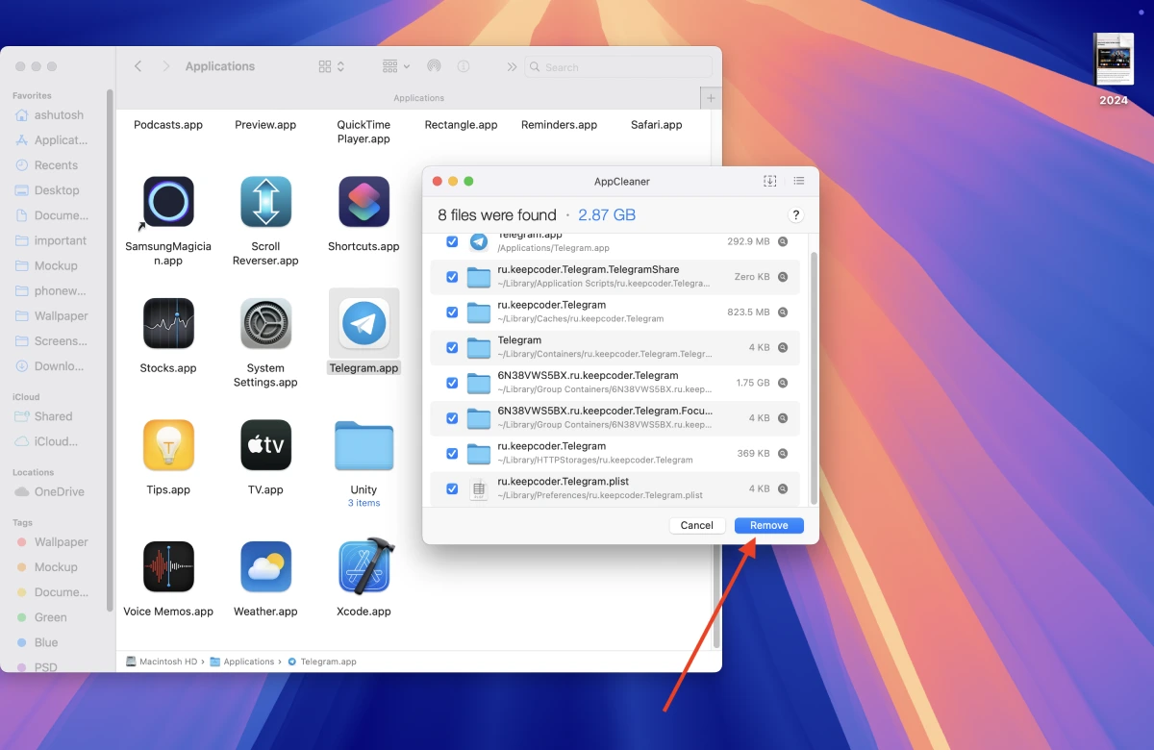Expand Finder toolbar overflow chevrons

512,66
